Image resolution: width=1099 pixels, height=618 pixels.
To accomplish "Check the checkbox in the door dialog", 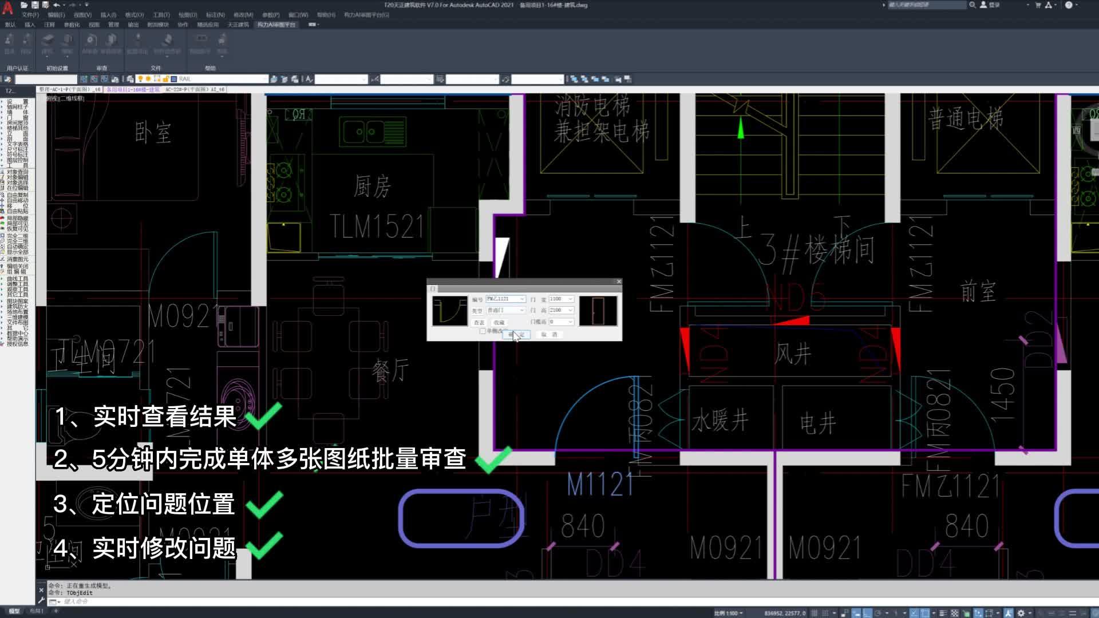I will [x=483, y=331].
